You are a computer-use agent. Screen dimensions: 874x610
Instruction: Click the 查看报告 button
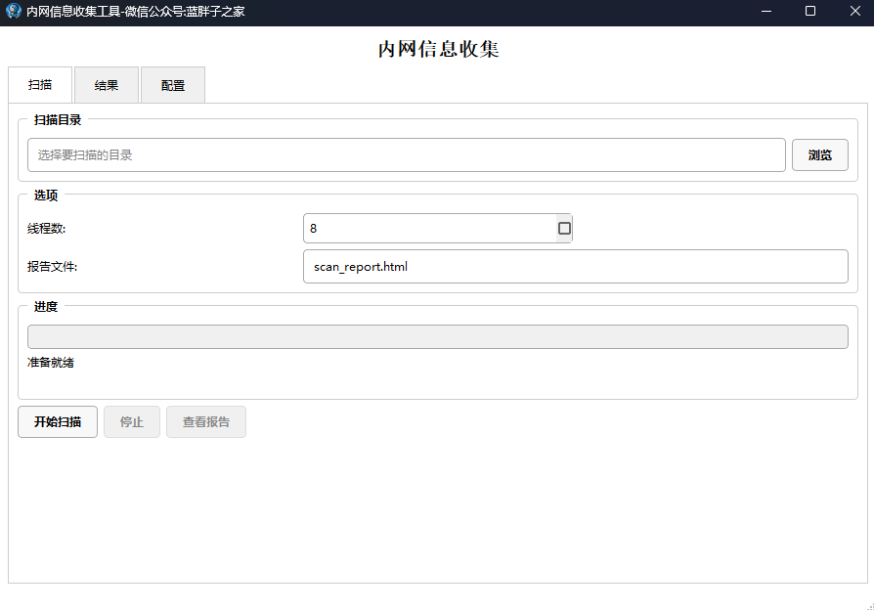click(205, 422)
